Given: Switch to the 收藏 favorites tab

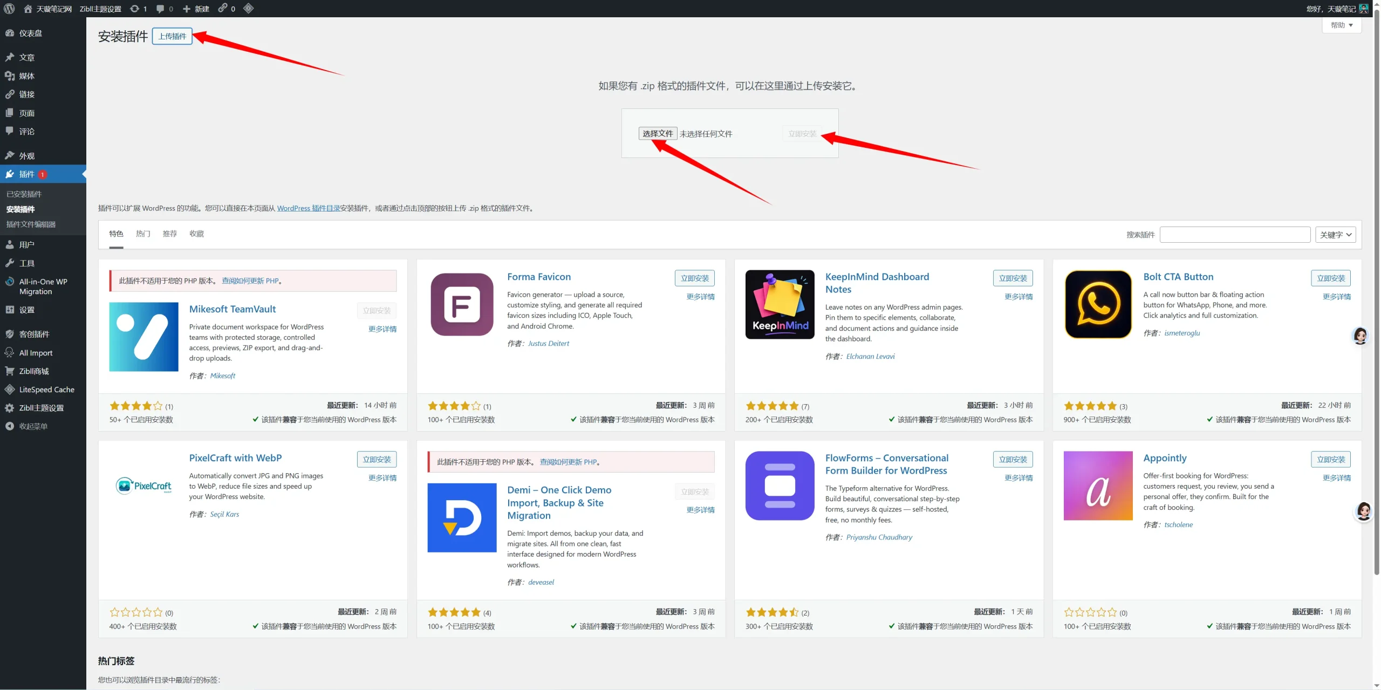Looking at the screenshot, I should click(197, 234).
